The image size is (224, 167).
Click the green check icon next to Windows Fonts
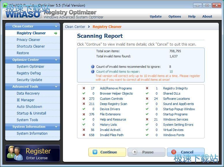147,135
